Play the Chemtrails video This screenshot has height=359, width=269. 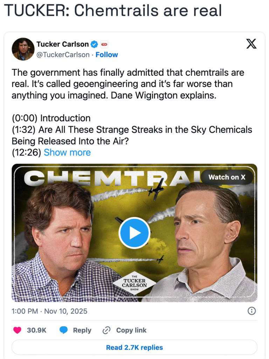click(134, 233)
